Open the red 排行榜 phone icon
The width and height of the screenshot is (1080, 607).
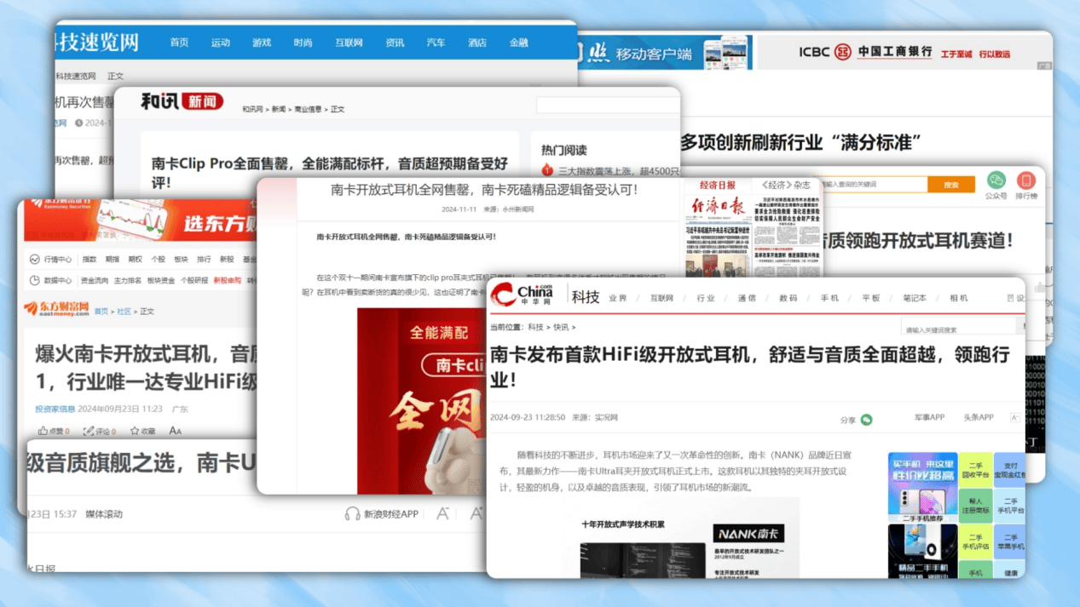1025,180
